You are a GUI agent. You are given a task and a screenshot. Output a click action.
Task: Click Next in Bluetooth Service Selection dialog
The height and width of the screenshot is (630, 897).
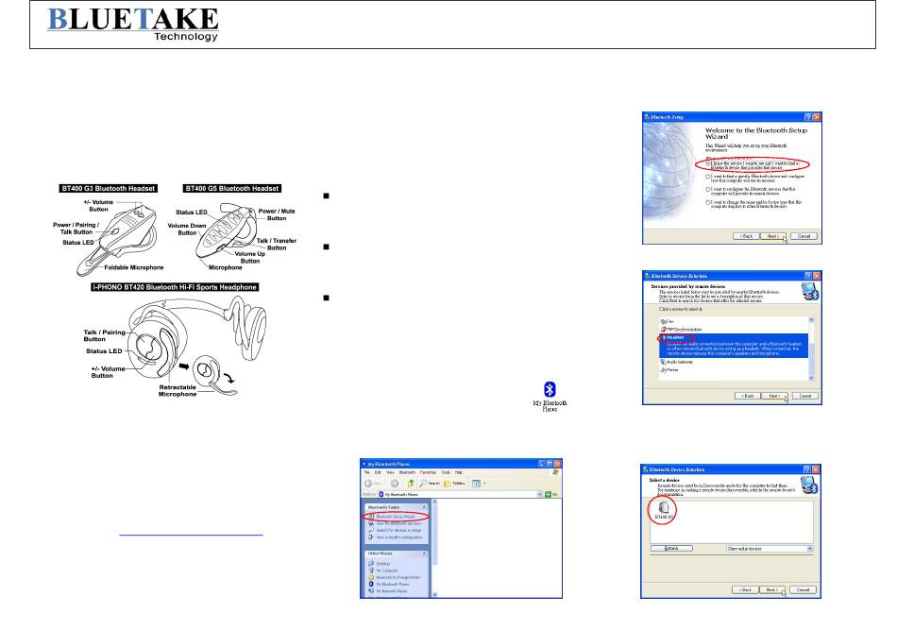[774, 396]
